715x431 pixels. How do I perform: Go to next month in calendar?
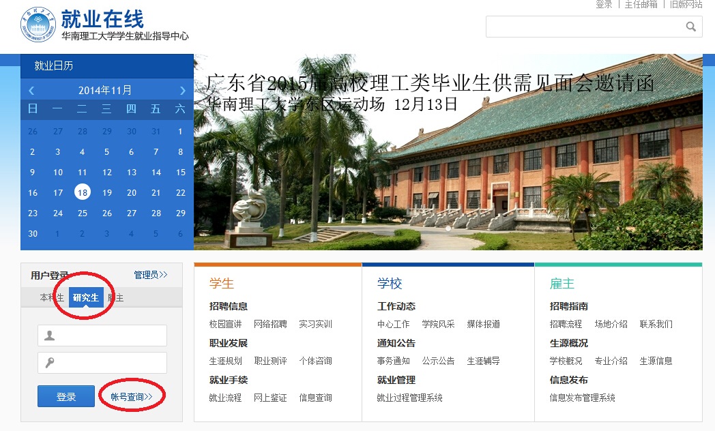tap(182, 91)
